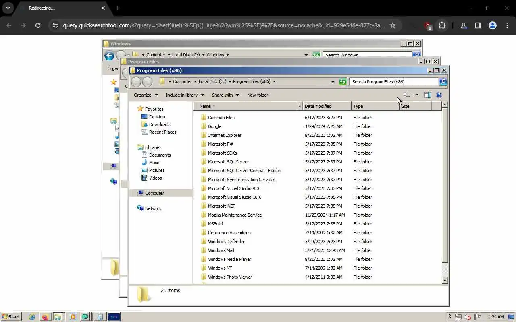Show the preview pane icon

(x=428, y=95)
